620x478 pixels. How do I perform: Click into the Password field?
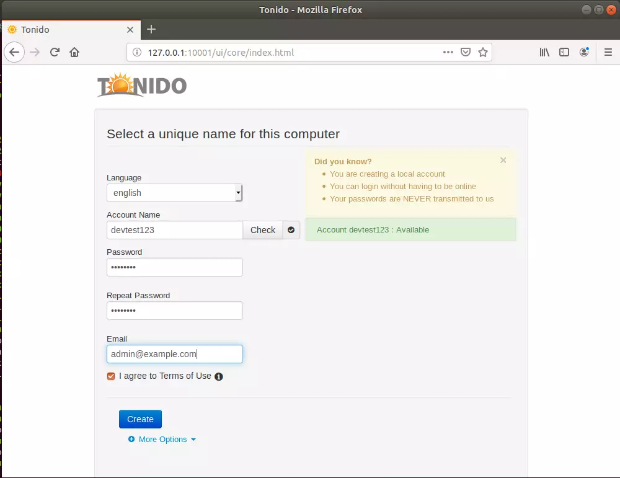point(174,267)
